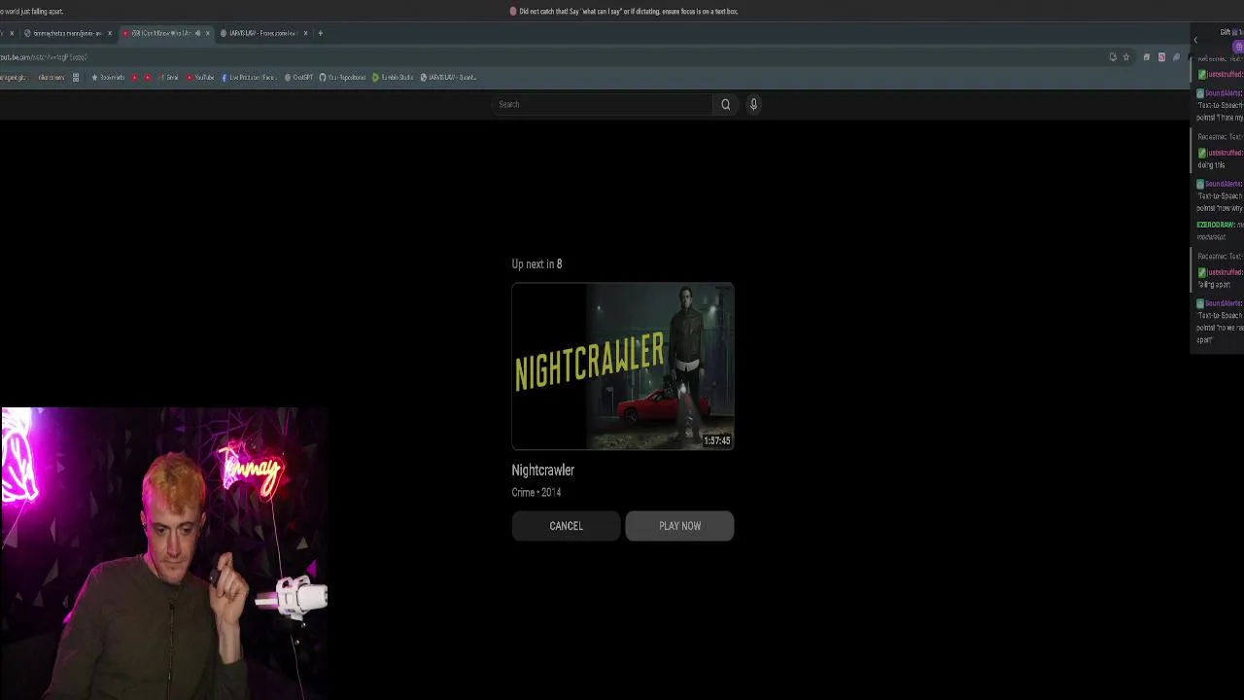The image size is (1244, 700).
Task: Collapse chat panel with arrow icon
Action: 1195,40
